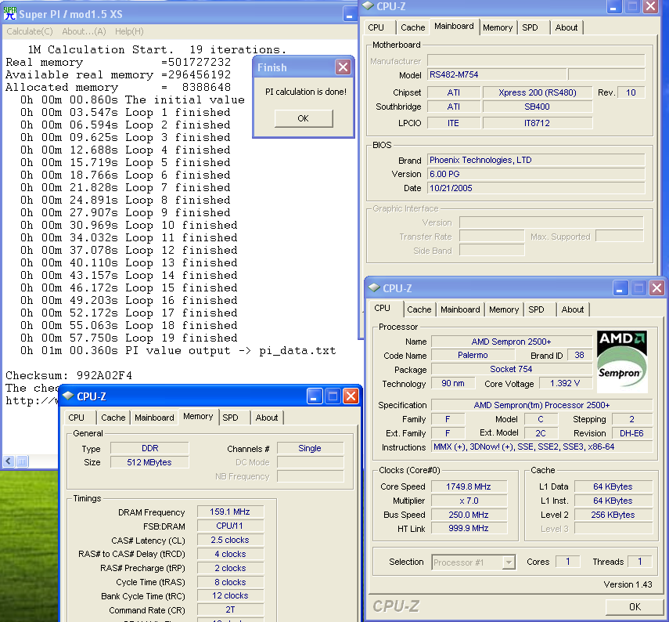Click the CPU-Z processor window title icon
Screen dimensions: 669x622
point(374,288)
